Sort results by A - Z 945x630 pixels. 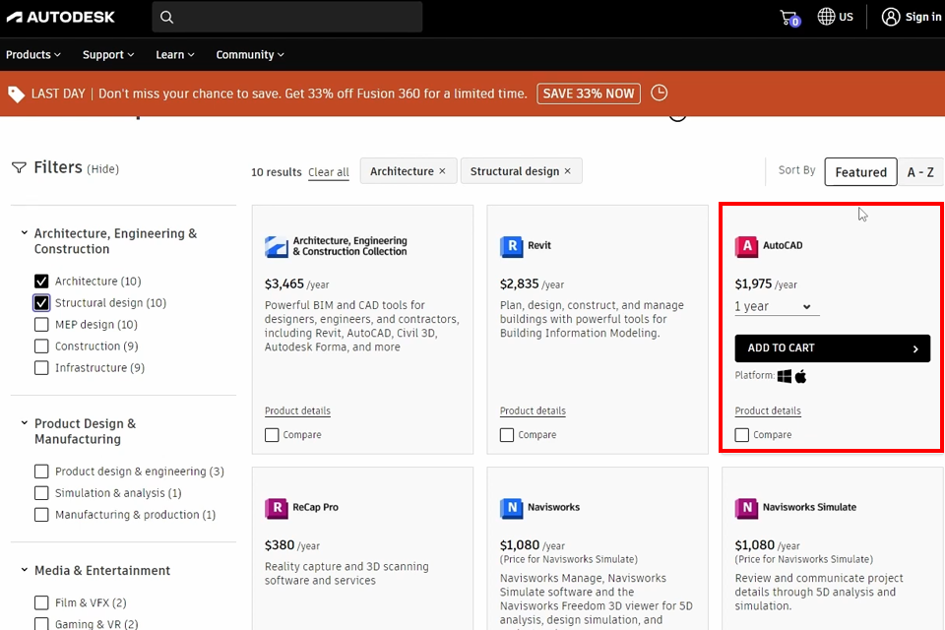[920, 172]
